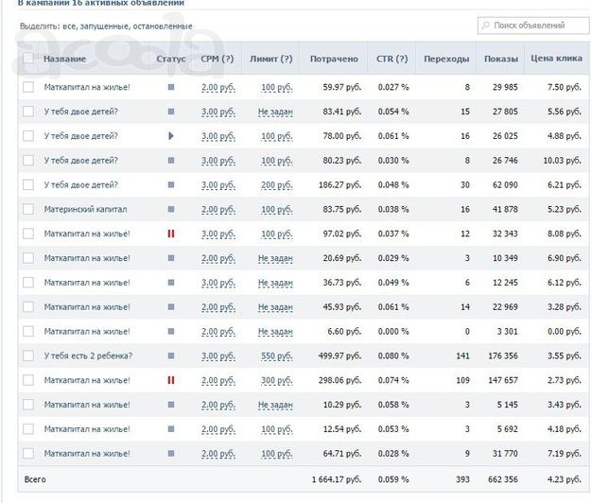The width and height of the screenshot is (592, 503).
Task: Open the Материнский капитал ad name
Action: point(86,209)
